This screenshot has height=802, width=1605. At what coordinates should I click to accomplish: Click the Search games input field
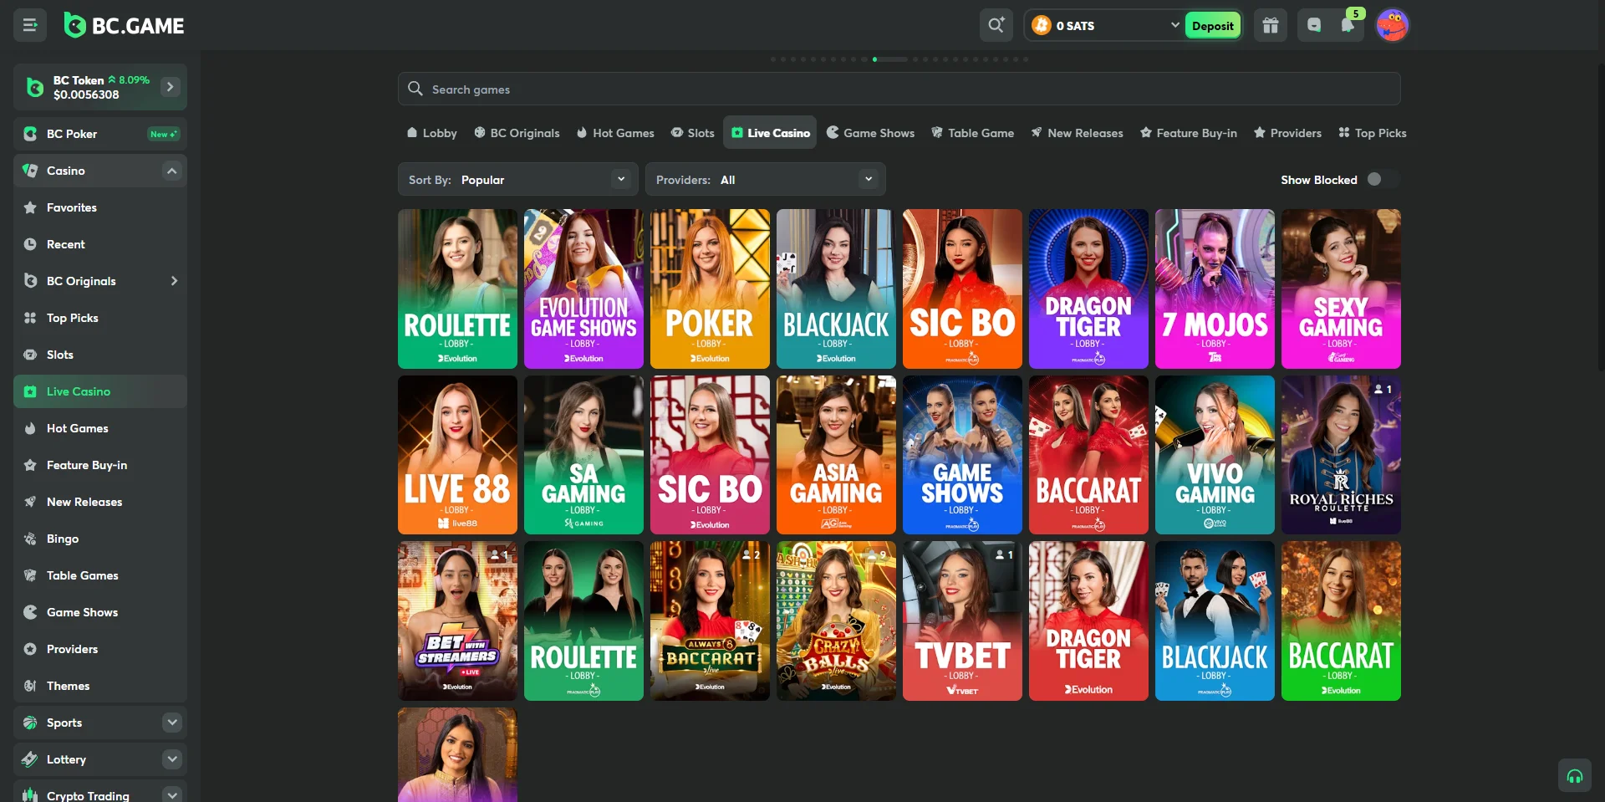[x=899, y=89]
